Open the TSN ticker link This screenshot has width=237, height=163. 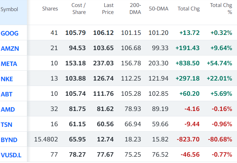pos(6,125)
